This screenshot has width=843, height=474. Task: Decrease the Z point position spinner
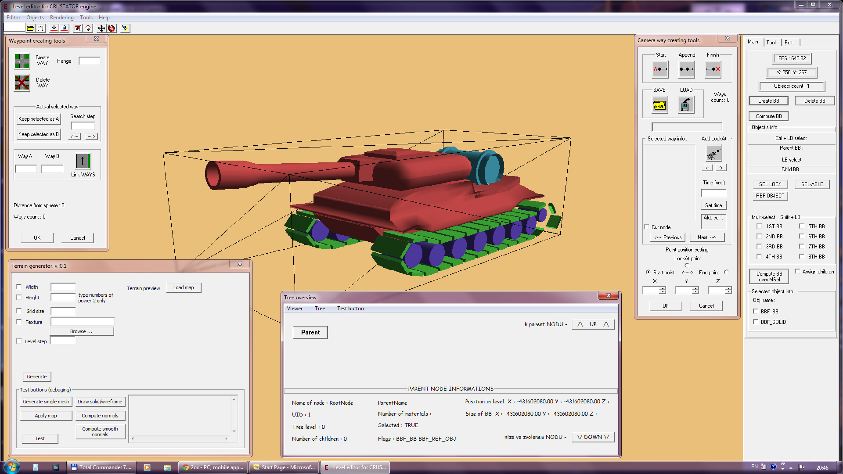coord(728,292)
